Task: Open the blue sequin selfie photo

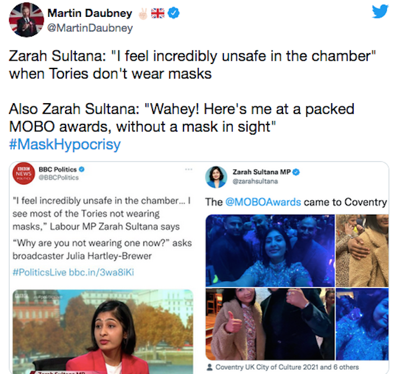Action: (270, 251)
